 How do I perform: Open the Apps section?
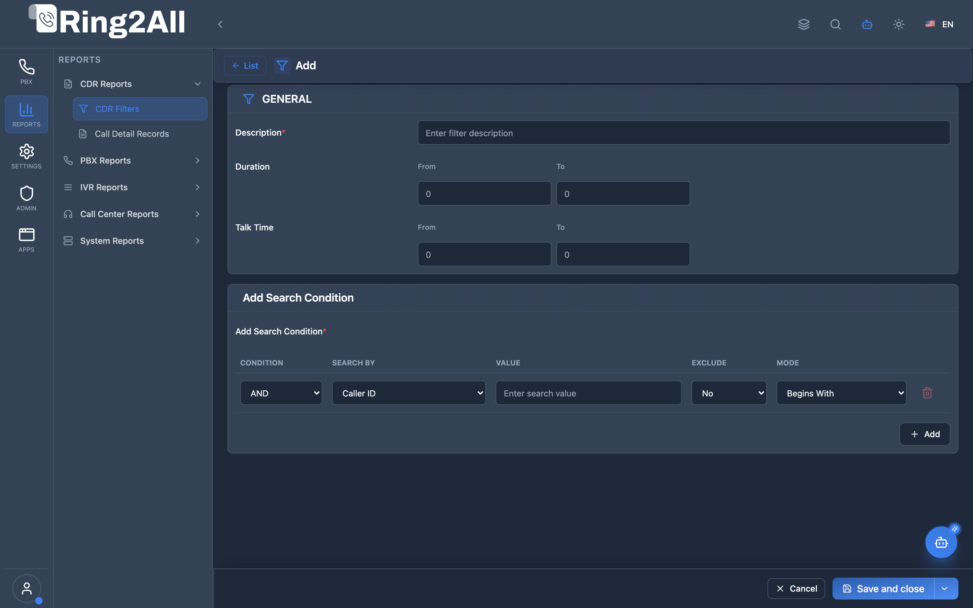(26, 240)
